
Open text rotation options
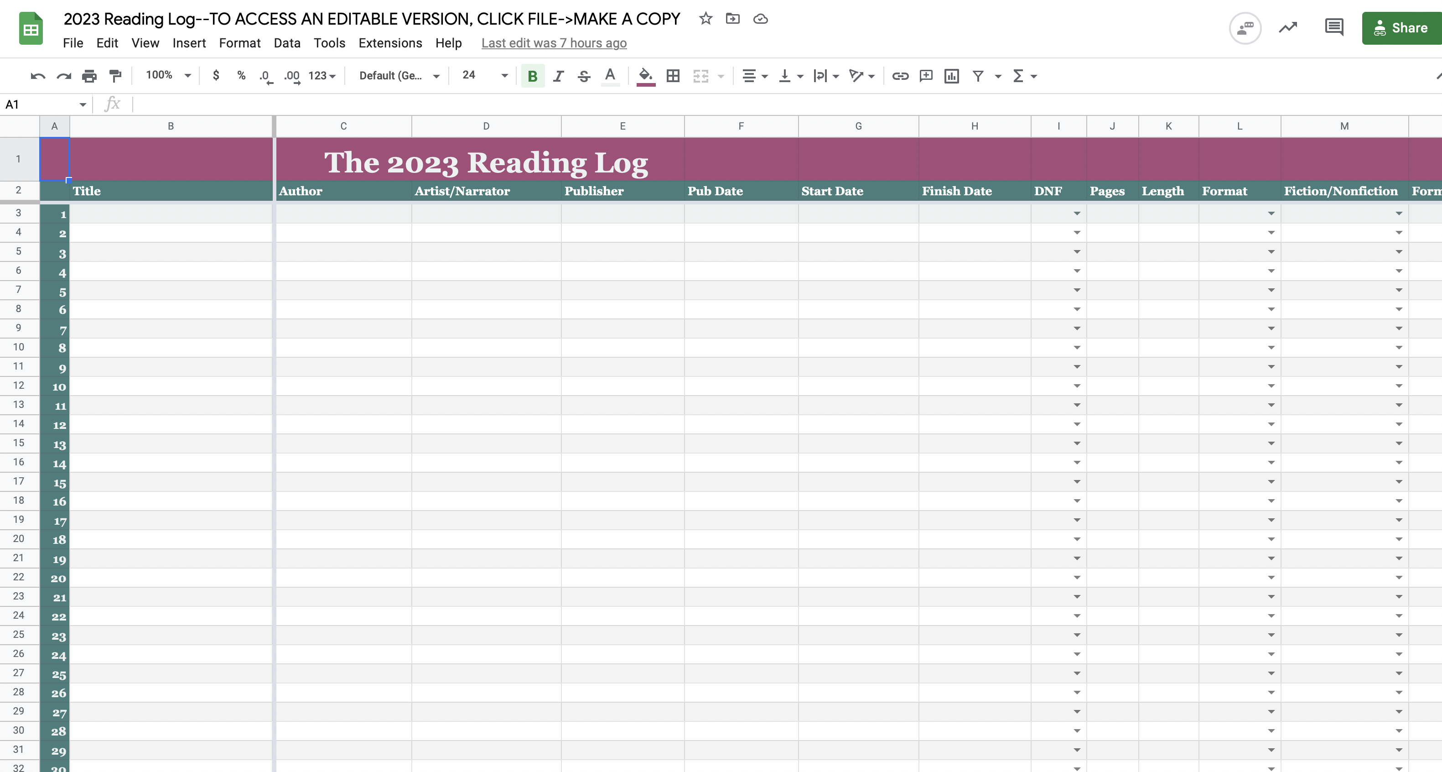click(x=861, y=76)
